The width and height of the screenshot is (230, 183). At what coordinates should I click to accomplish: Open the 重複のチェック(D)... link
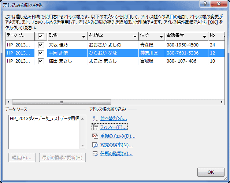[118, 136]
